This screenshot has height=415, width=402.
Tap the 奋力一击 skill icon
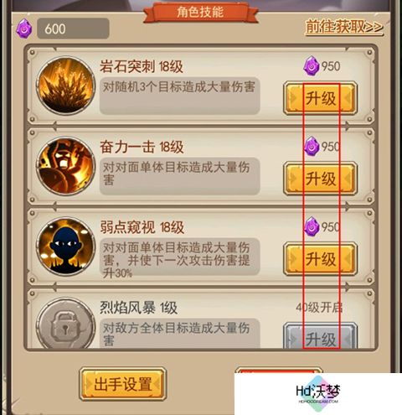(x=66, y=166)
